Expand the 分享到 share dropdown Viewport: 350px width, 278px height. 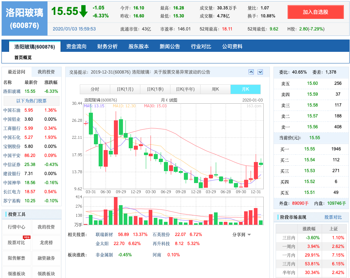242,235
